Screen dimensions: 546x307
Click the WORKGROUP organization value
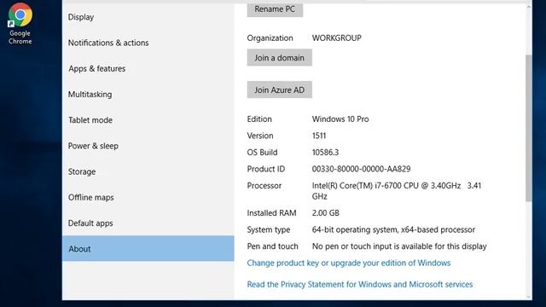click(x=337, y=38)
